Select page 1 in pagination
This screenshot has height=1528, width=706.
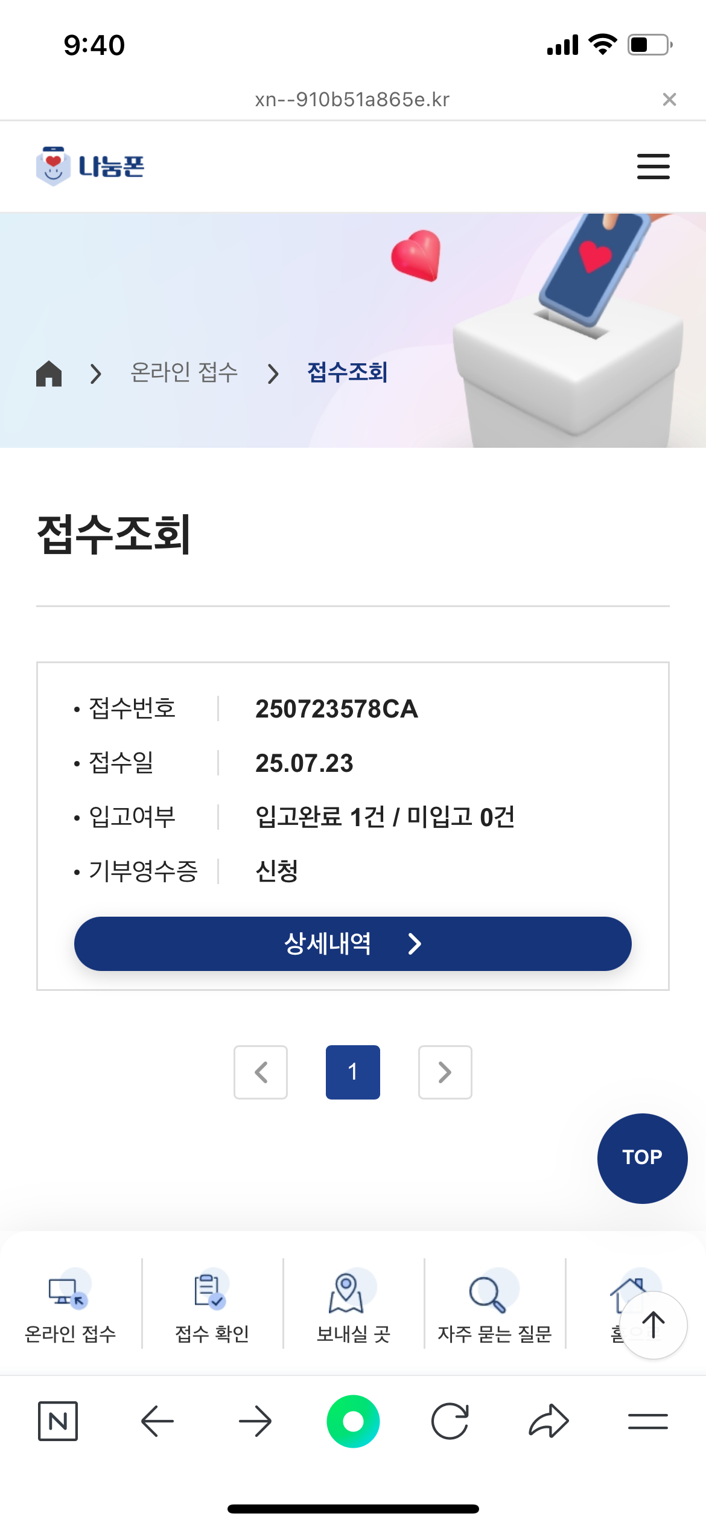tap(353, 1072)
